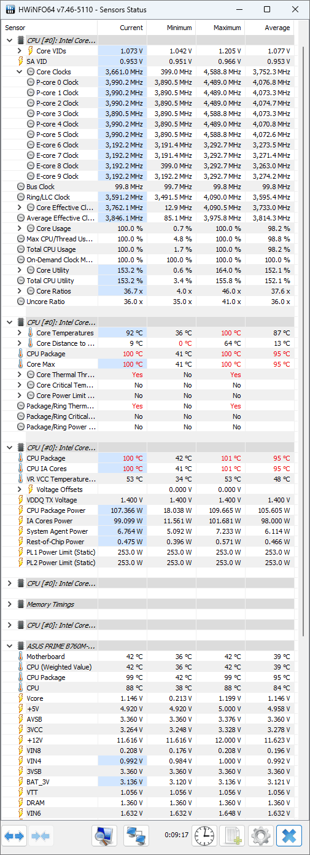Expand the Core Utility row
310x855 pixels.
[x=20, y=270]
